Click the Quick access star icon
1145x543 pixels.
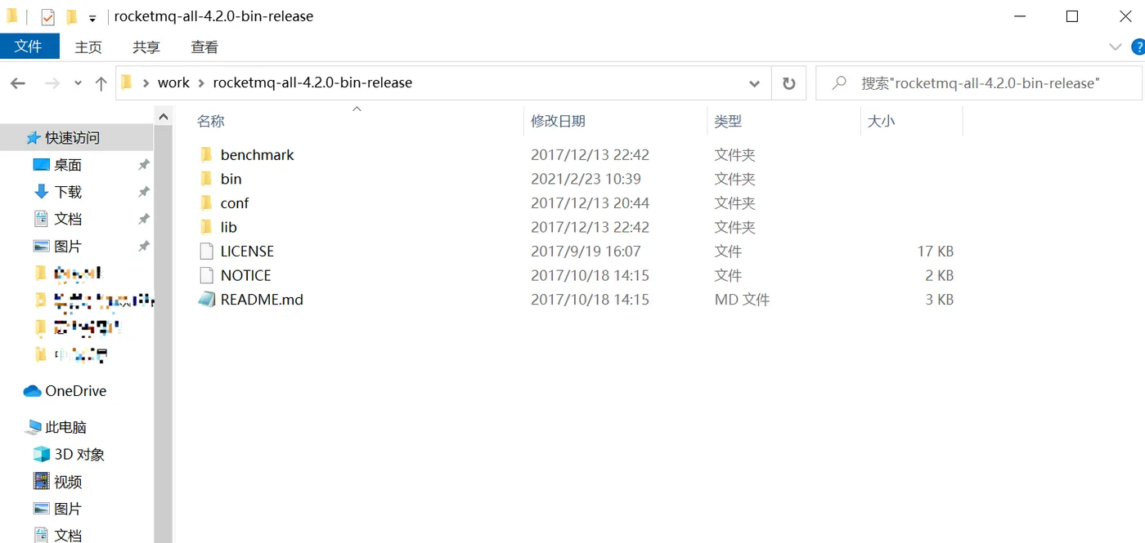[x=34, y=138]
